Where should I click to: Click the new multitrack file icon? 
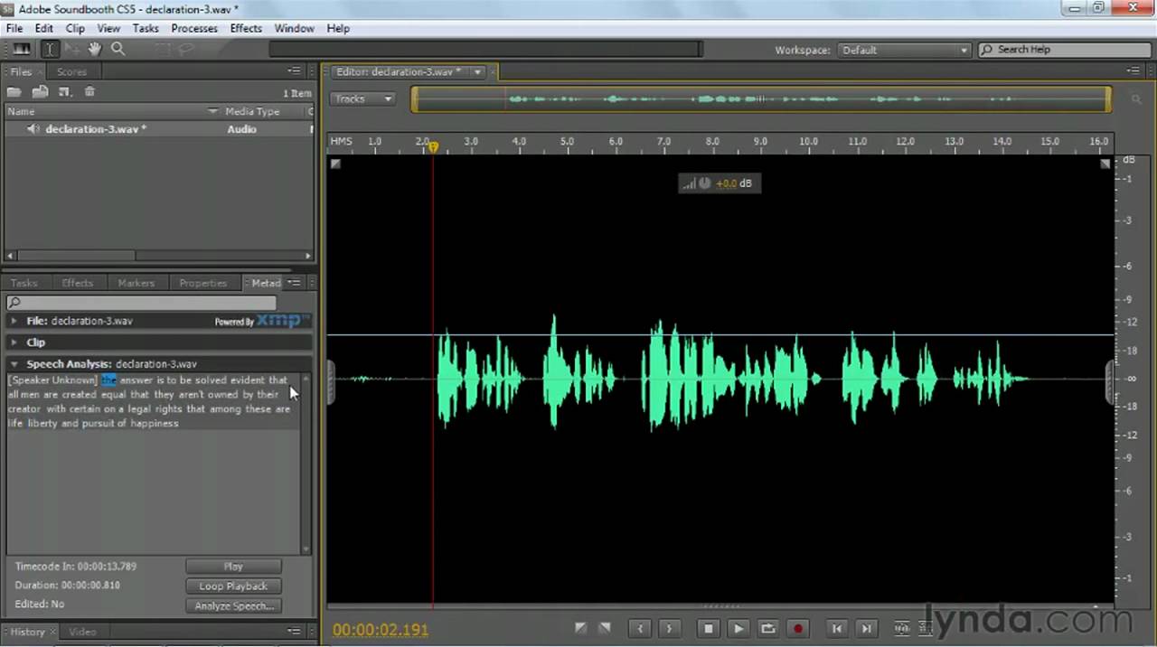64,91
